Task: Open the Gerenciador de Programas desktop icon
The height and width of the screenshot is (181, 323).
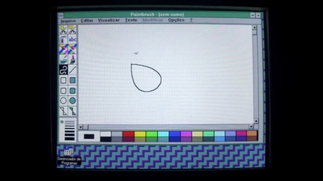Action: tap(69, 155)
